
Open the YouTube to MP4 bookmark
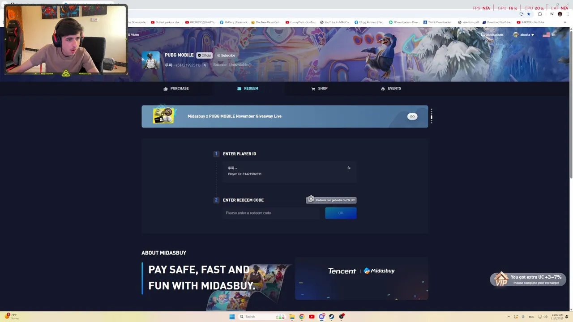(335, 22)
